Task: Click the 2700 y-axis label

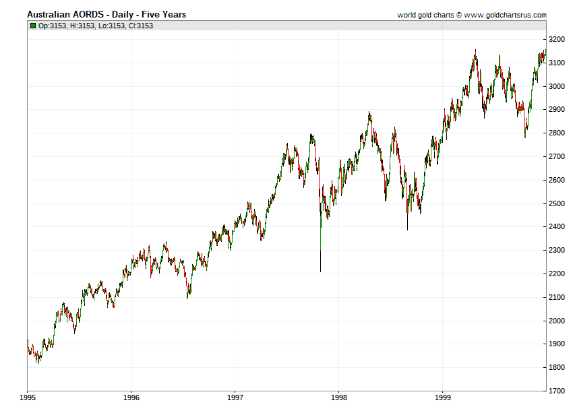Action: [557, 156]
